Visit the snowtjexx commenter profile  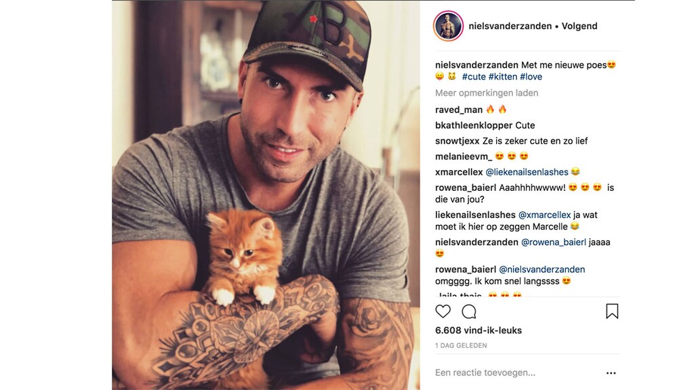[457, 141]
